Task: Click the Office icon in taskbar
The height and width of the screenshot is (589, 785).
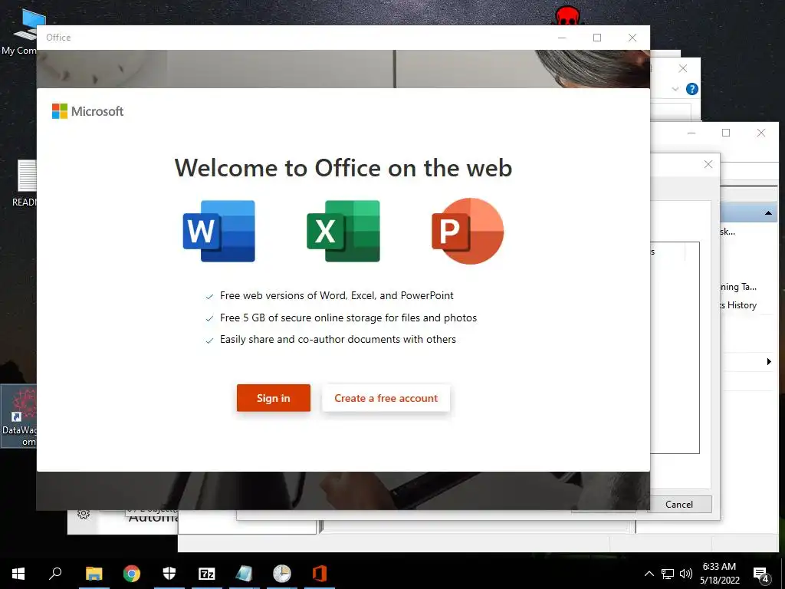Action: [x=320, y=574]
